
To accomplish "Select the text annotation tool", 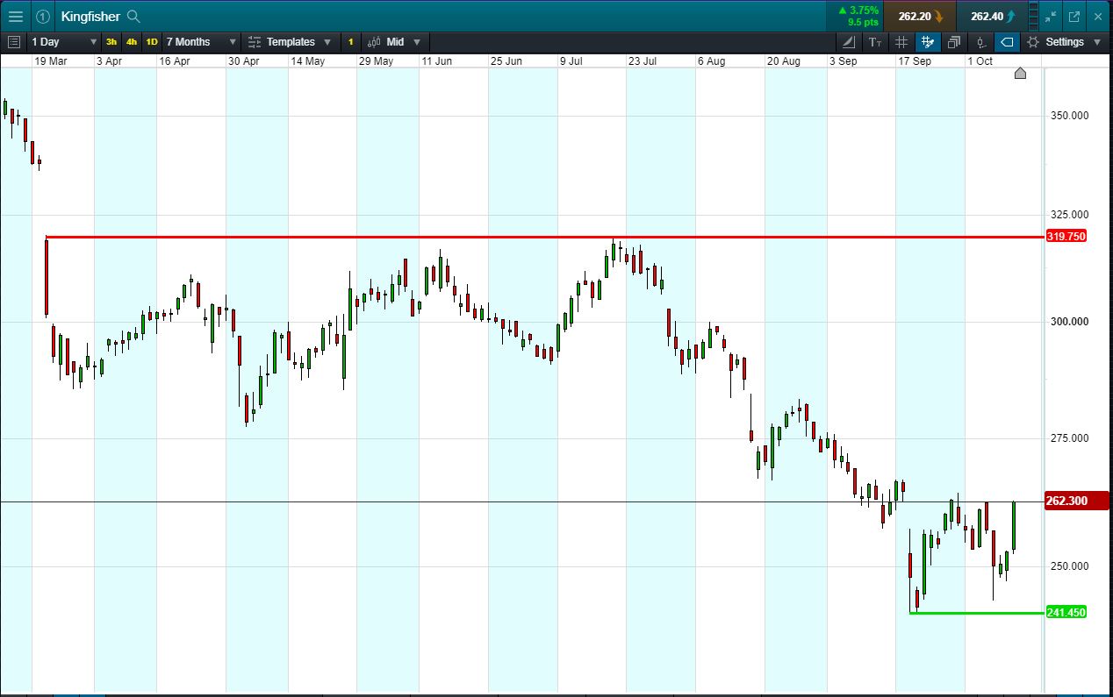I will point(875,41).
